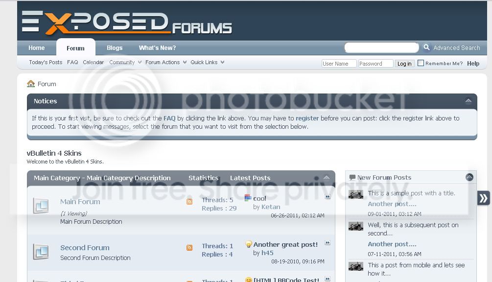Screen dimensions: 492x282
Task: Open the cool latest post
Action: tap(259, 198)
